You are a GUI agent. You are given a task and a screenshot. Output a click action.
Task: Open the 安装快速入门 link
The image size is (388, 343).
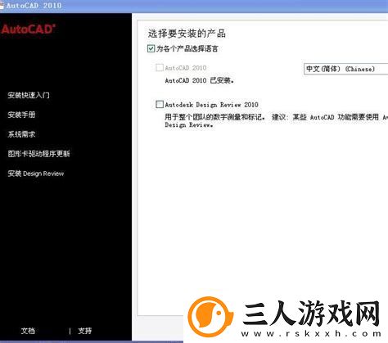pyautogui.click(x=29, y=95)
